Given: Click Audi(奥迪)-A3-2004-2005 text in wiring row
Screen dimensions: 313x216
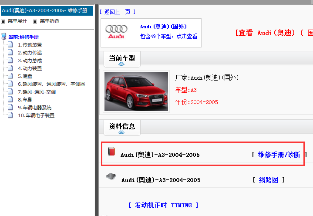Looking at the screenshot, I should 161,180.
